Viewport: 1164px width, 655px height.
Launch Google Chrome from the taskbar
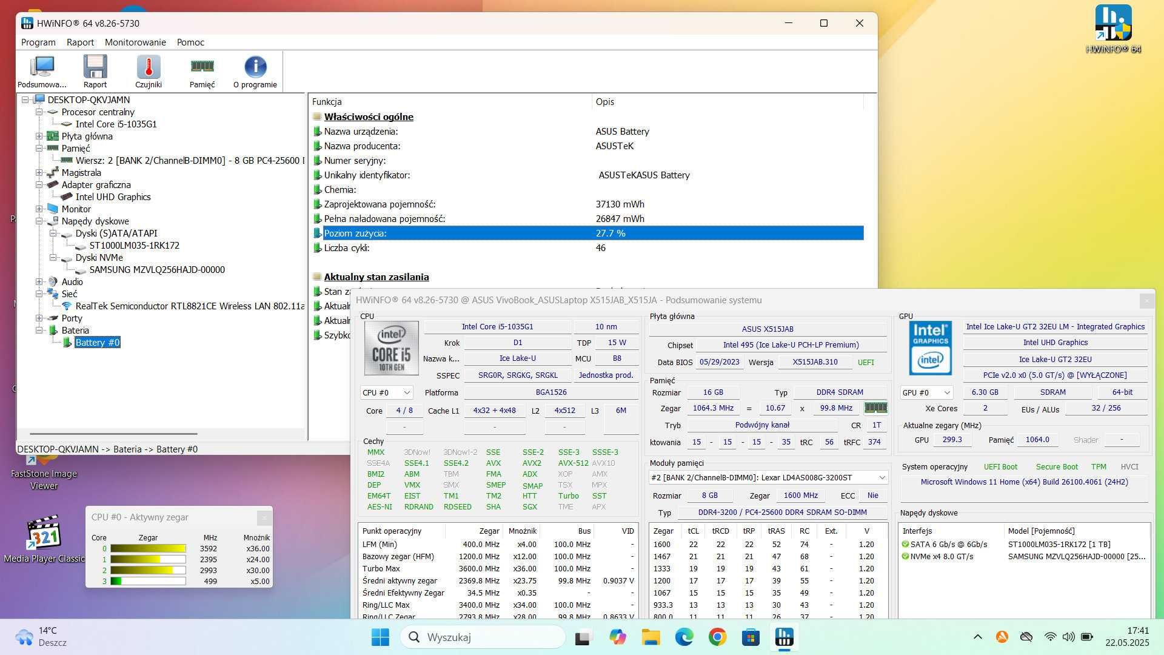[717, 637]
